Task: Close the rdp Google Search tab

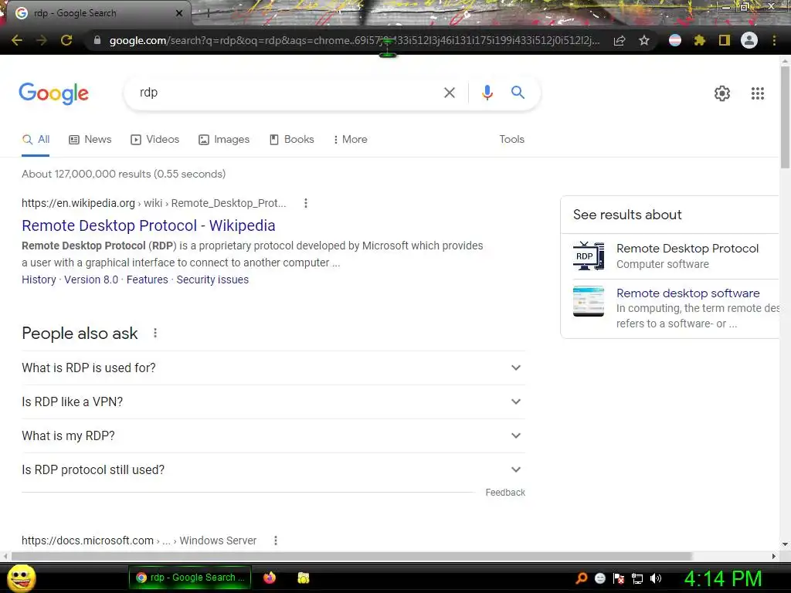Action: (x=179, y=13)
